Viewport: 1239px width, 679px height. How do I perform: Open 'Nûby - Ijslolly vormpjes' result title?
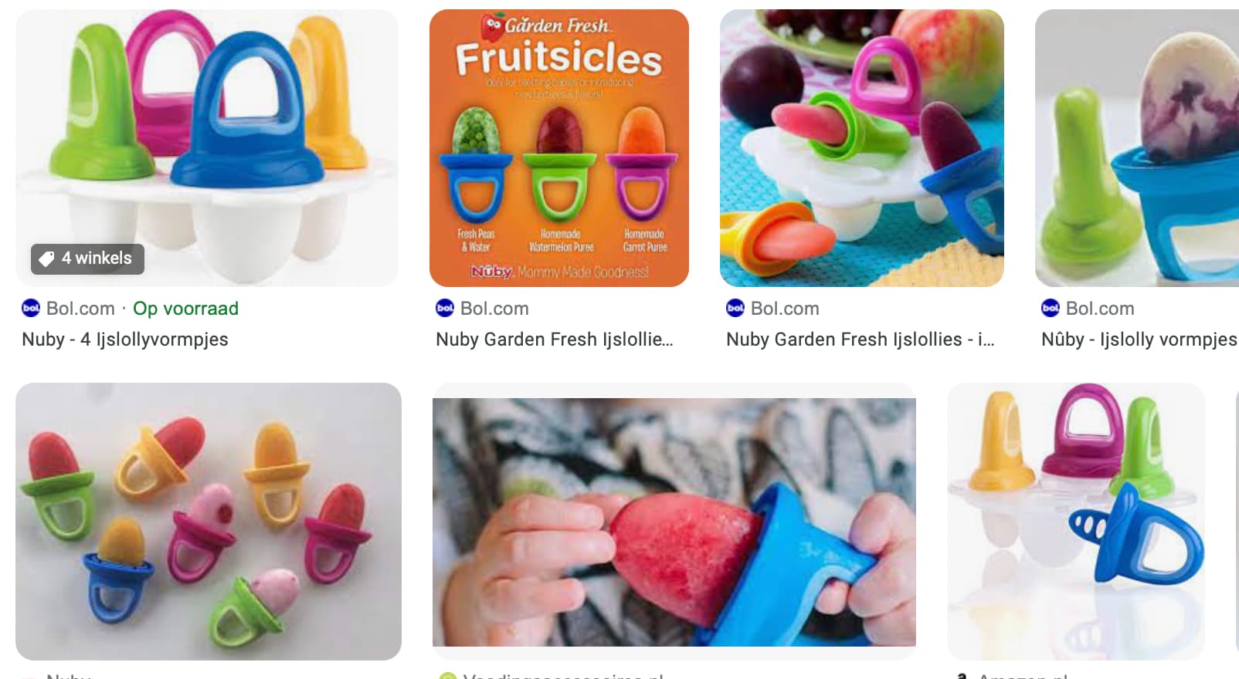pyautogui.click(x=1139, y=339)
